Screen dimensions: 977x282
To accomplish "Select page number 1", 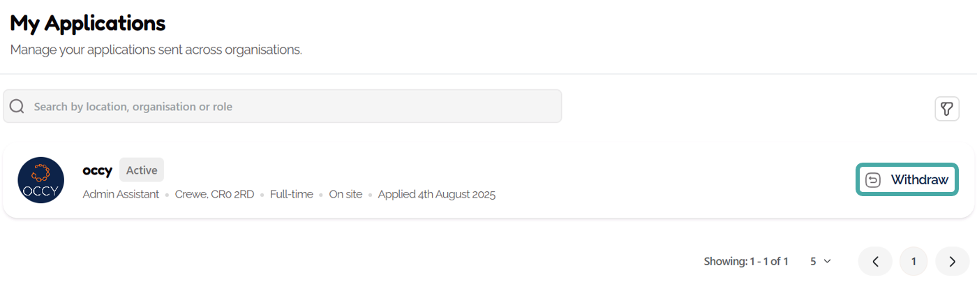I will tap(913, 262).
